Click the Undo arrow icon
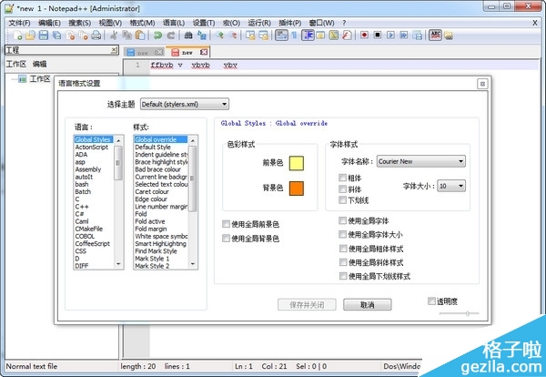The width and height of the screenshot is (546, 377). 157,36
